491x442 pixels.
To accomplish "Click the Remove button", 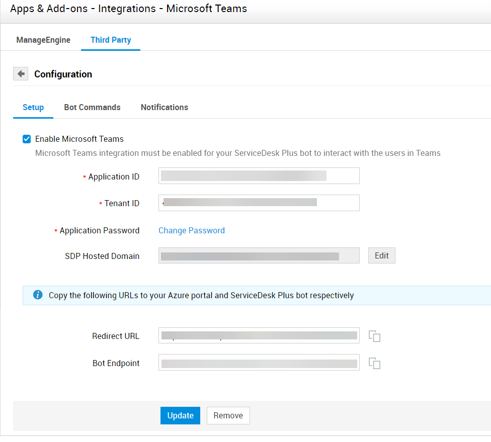I will tap(228, 415).
